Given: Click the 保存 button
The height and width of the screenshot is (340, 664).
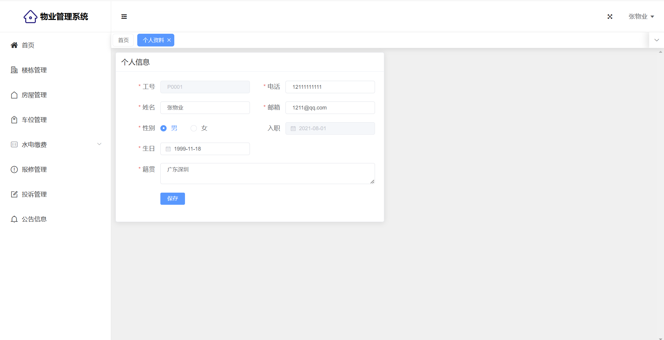Looking at the screenshot, I should tap(173, 199).
